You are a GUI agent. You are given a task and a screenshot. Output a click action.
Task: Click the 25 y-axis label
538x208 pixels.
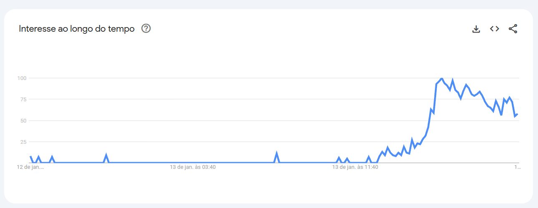pos(23,142)
